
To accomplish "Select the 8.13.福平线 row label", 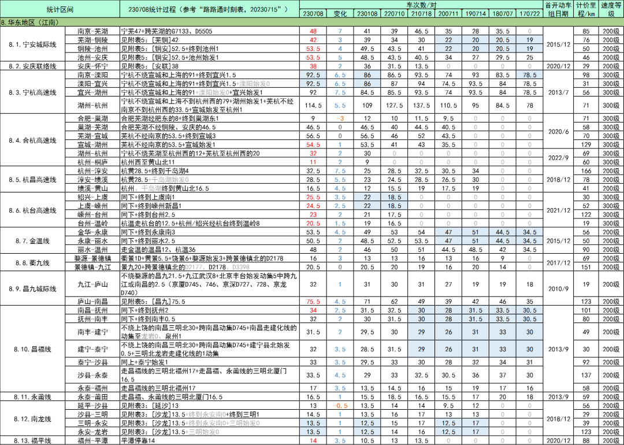I will 32,440.
